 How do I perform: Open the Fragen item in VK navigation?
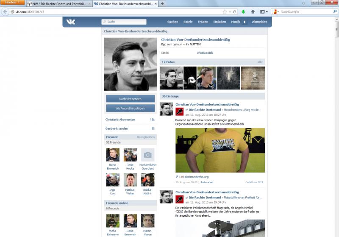(x=203, y=22)
